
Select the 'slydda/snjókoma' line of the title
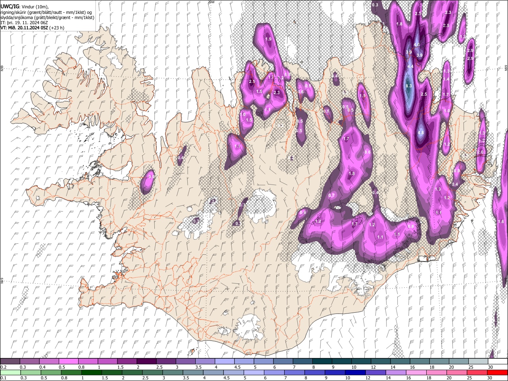[x=48, y=17]
